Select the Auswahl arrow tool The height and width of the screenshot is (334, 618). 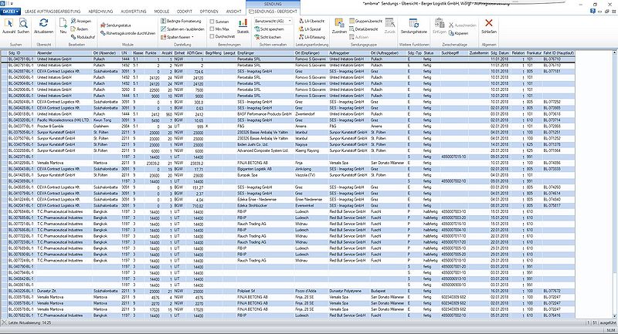click(x=8, y=26)
